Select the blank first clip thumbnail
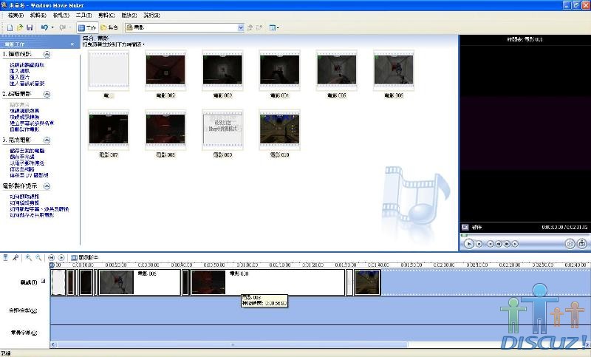 (x=109, y=70)
